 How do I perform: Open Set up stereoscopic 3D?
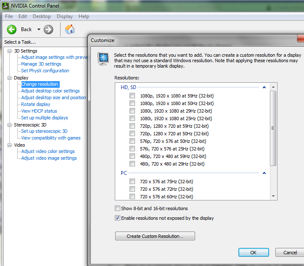click(x=45, y=131)
